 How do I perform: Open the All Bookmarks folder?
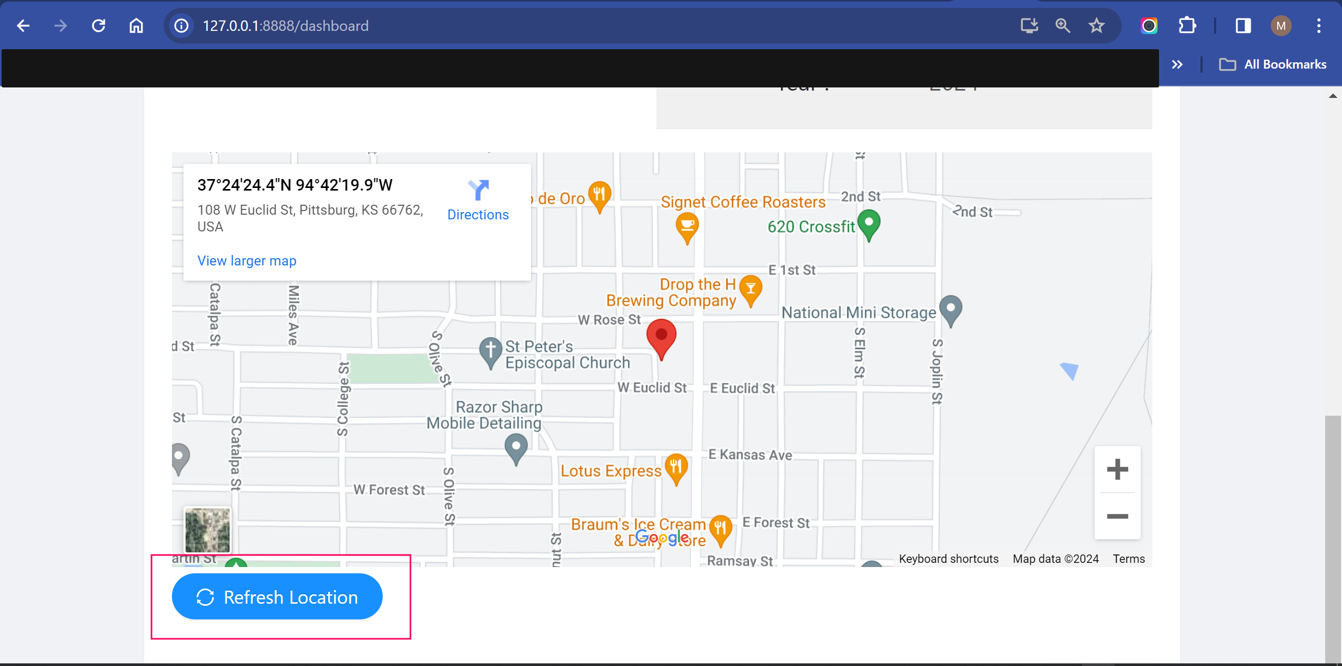click(1273, 64)
